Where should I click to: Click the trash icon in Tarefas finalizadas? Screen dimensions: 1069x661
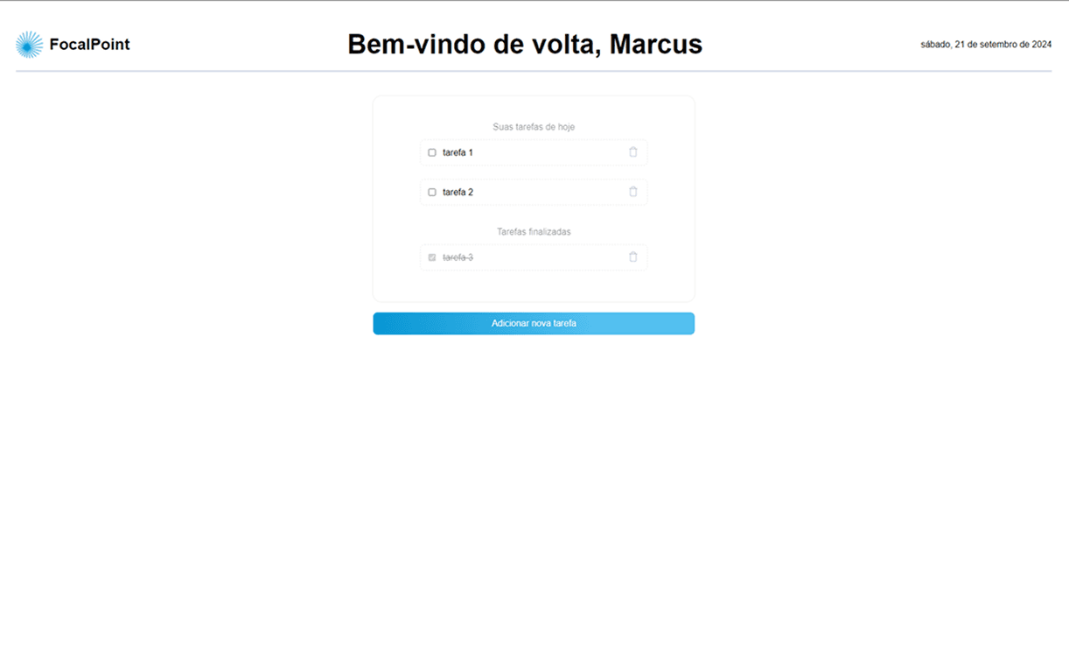632,257
